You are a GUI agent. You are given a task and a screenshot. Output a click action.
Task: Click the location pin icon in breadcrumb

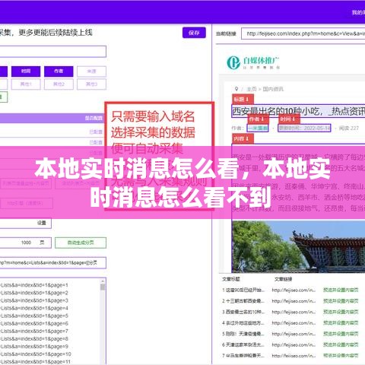[x=236, y=89]
